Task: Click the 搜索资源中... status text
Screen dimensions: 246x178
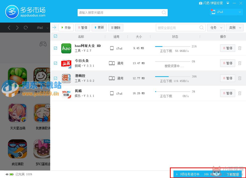Action: 174,66
